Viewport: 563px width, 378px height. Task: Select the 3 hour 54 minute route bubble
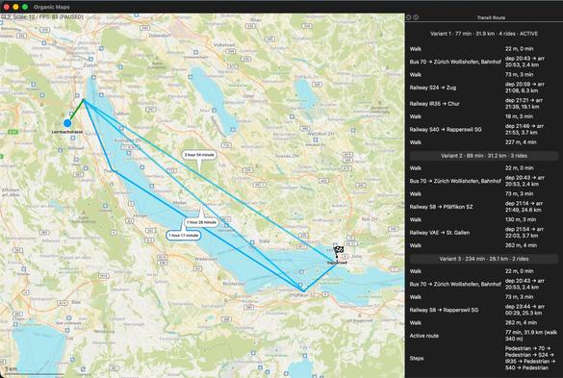pos(199,155)
